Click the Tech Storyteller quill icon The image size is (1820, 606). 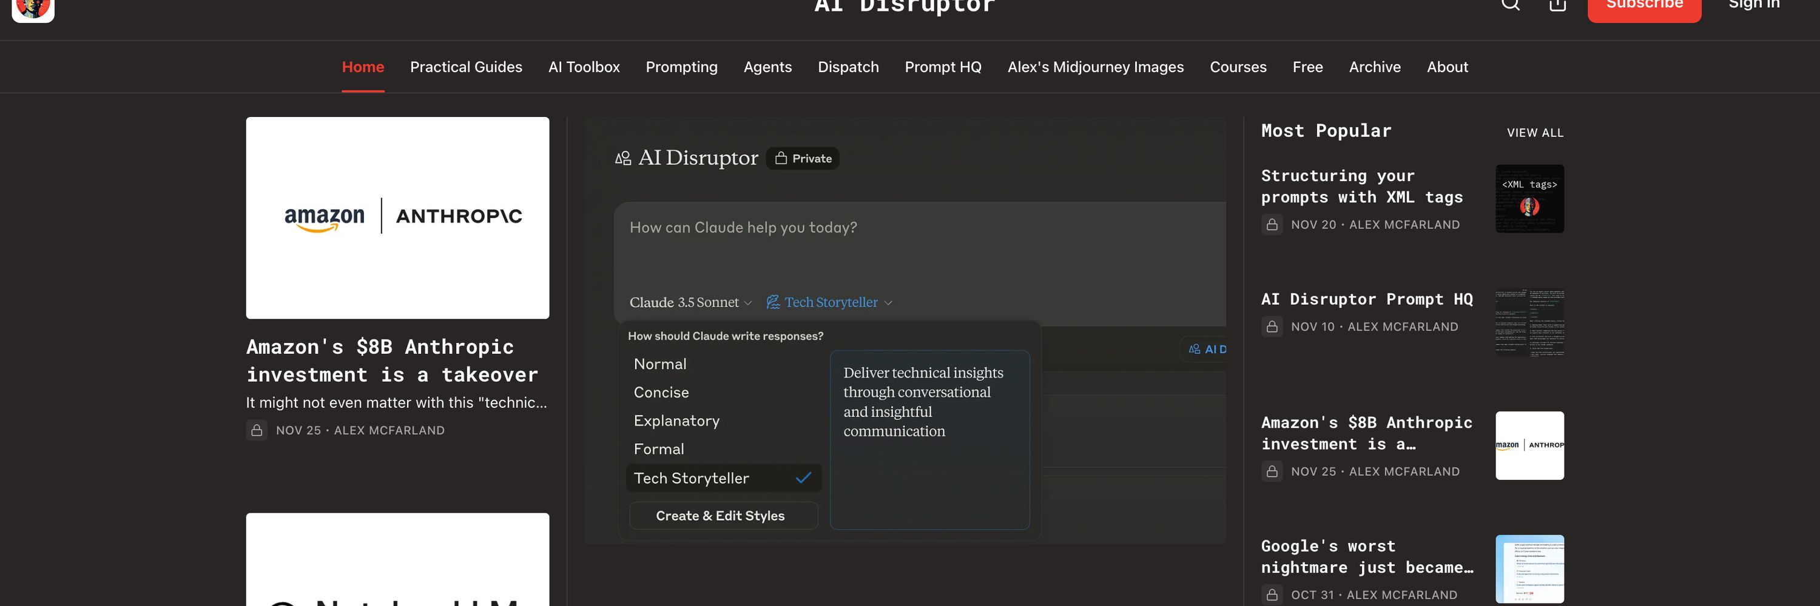[x=773, y=302]
